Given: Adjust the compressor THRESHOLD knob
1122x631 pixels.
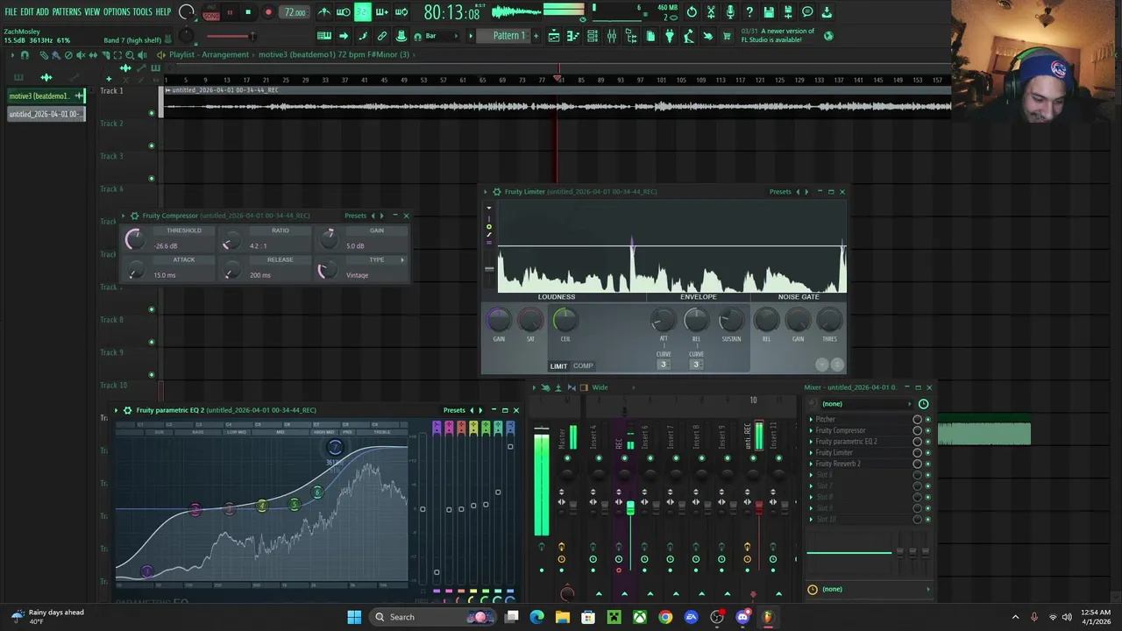Looking at the screenshot, I should [x=134, y=239].
